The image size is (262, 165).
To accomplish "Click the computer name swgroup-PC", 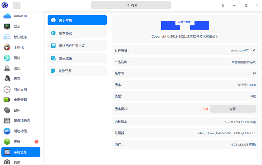I will tap(239, 50).
